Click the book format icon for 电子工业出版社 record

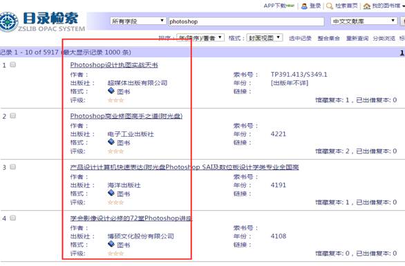(x=111, y=142)
